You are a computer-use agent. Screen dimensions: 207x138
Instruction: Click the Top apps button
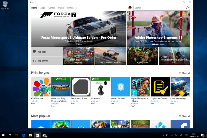(x=47, y=52)
